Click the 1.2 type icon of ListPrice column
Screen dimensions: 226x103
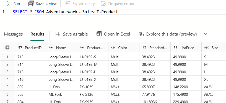click(x=175, y=47)
